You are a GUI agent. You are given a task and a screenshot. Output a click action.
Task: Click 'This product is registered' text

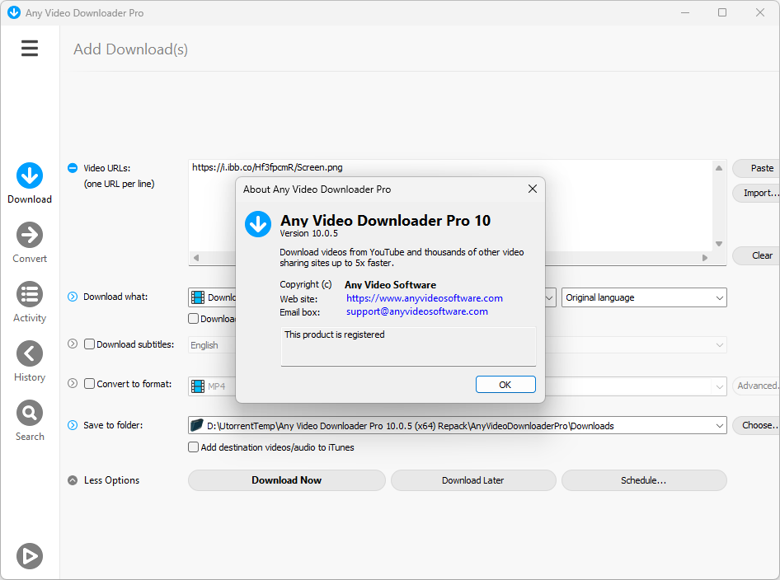click(x=334, y=334)
